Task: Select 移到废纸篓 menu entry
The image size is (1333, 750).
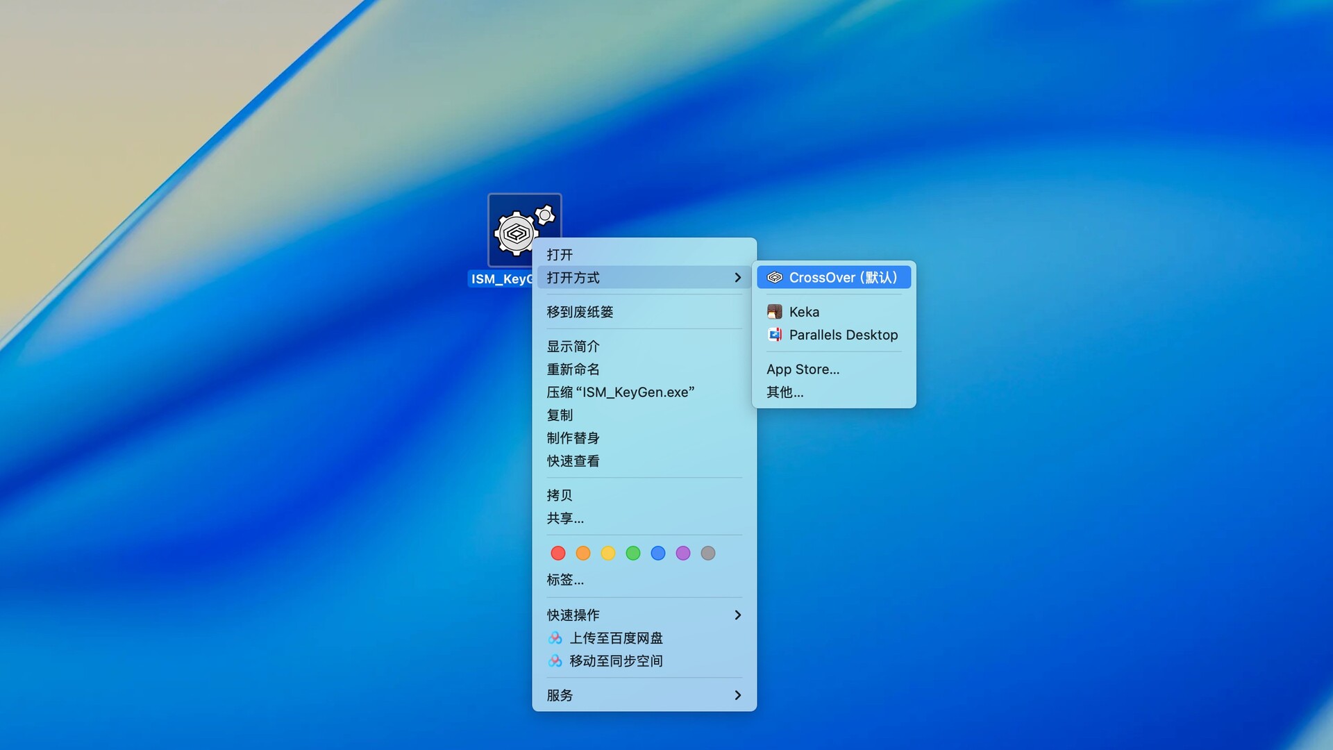Action: coord(580,312)
